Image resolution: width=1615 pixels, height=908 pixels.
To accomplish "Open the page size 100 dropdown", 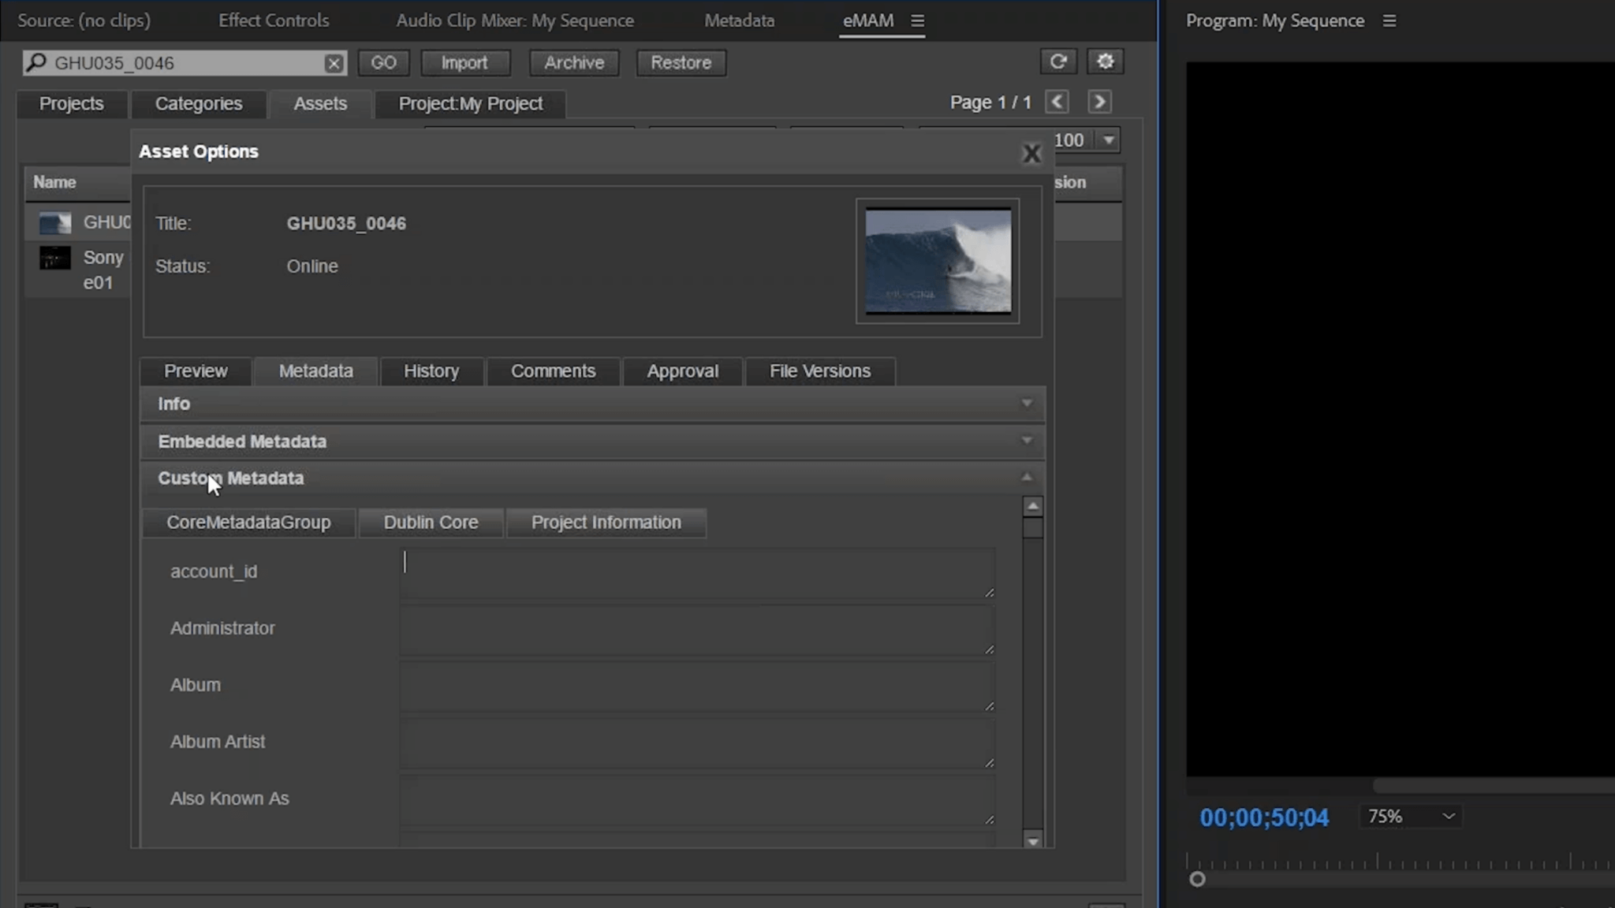I will pos(1109,140).
